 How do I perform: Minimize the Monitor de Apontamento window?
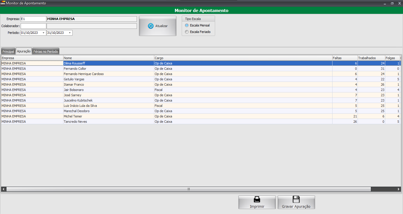[385, 3]
